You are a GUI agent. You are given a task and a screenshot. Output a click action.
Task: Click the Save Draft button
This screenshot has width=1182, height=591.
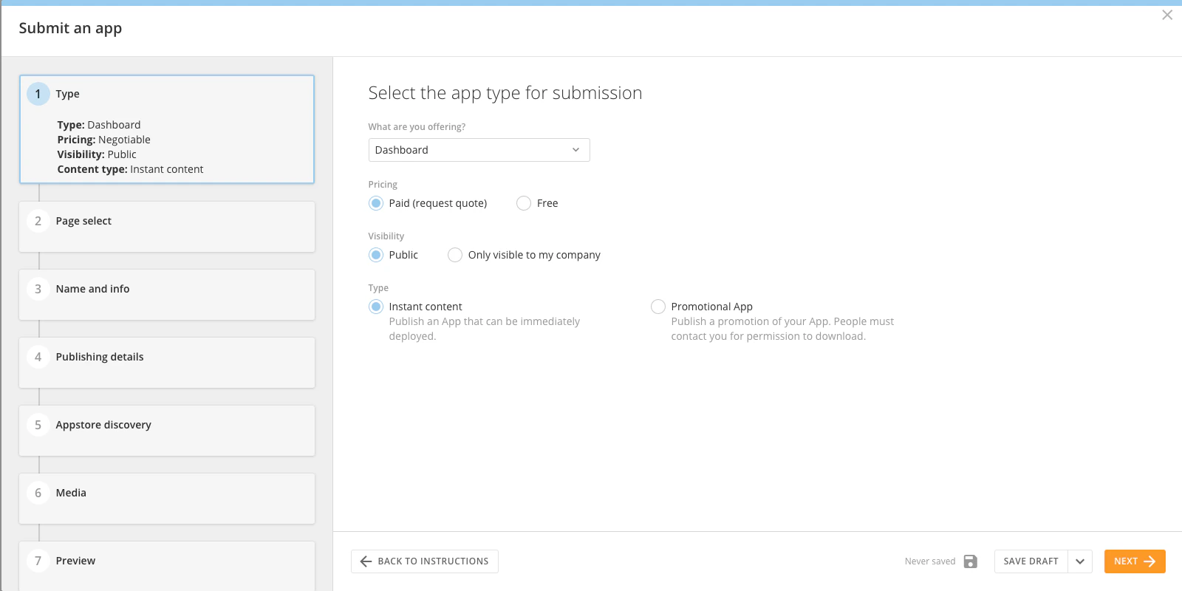coord(1031,561)
